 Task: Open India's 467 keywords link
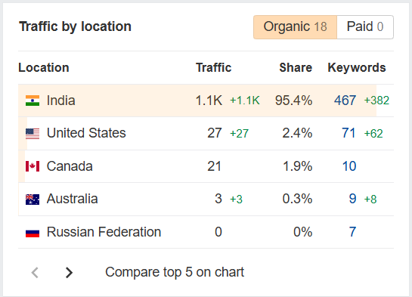coord(345,101)
